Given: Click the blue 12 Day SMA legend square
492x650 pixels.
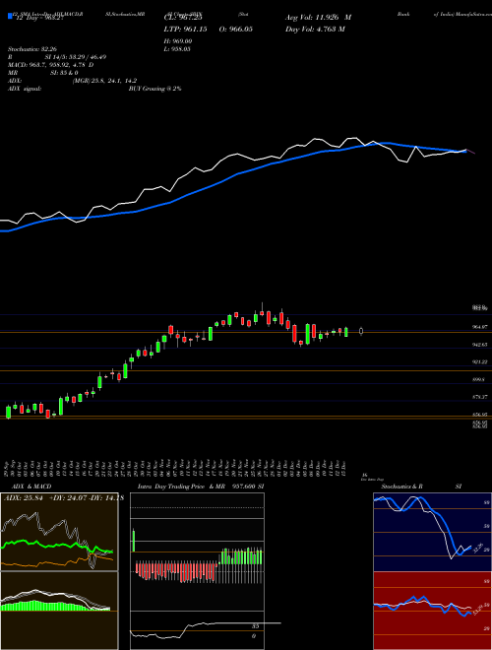Looking at the screenshot, I should [x=10, y=17].
